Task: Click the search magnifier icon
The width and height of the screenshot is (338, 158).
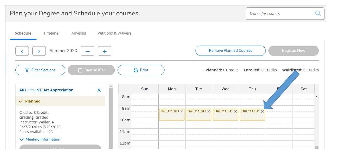Action: 318,14
